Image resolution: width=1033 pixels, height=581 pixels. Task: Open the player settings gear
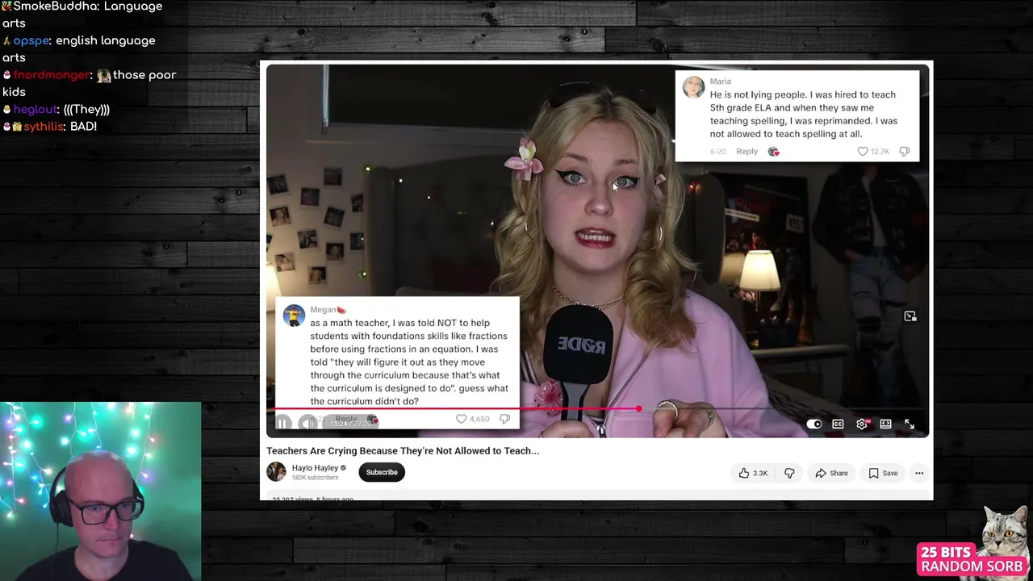862,424
